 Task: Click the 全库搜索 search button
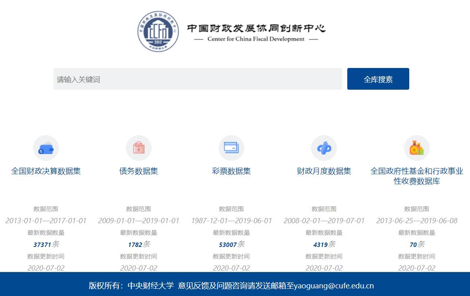point(378,79)
